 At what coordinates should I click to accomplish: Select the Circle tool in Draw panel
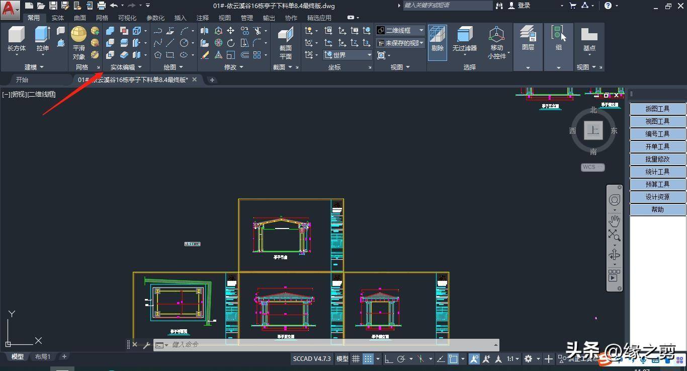click(x=184, y=43)
